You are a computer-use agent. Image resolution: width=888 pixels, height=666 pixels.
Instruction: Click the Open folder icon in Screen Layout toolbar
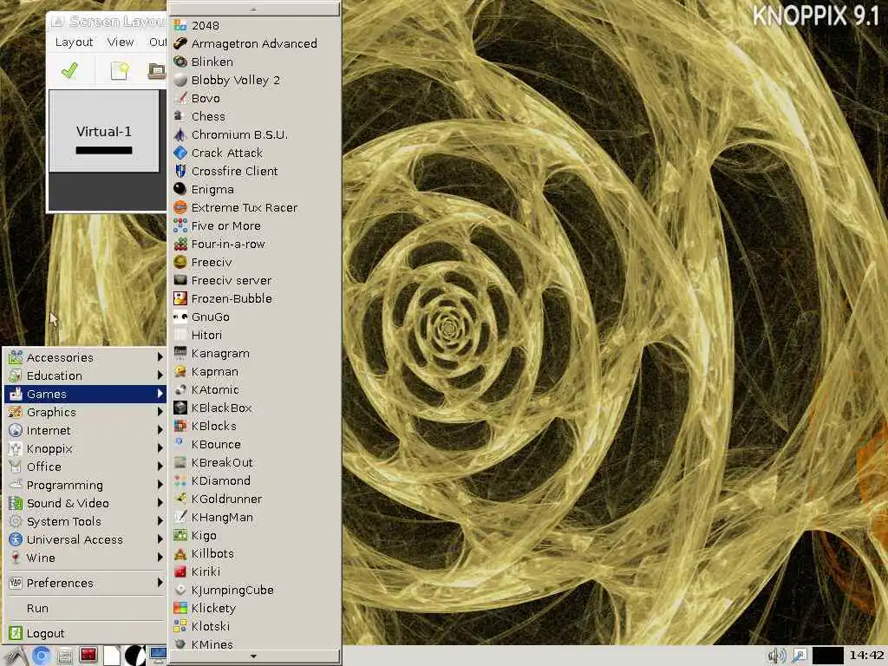pos(157,71)
